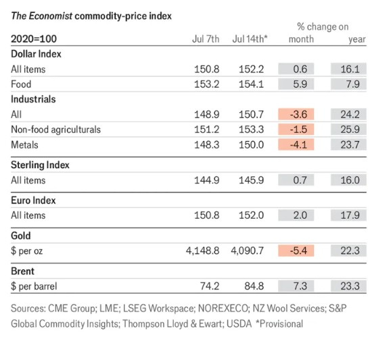391x339 pixels.
Task: Select the Brent year change 23.3 cell
Action: click(348, 286)
